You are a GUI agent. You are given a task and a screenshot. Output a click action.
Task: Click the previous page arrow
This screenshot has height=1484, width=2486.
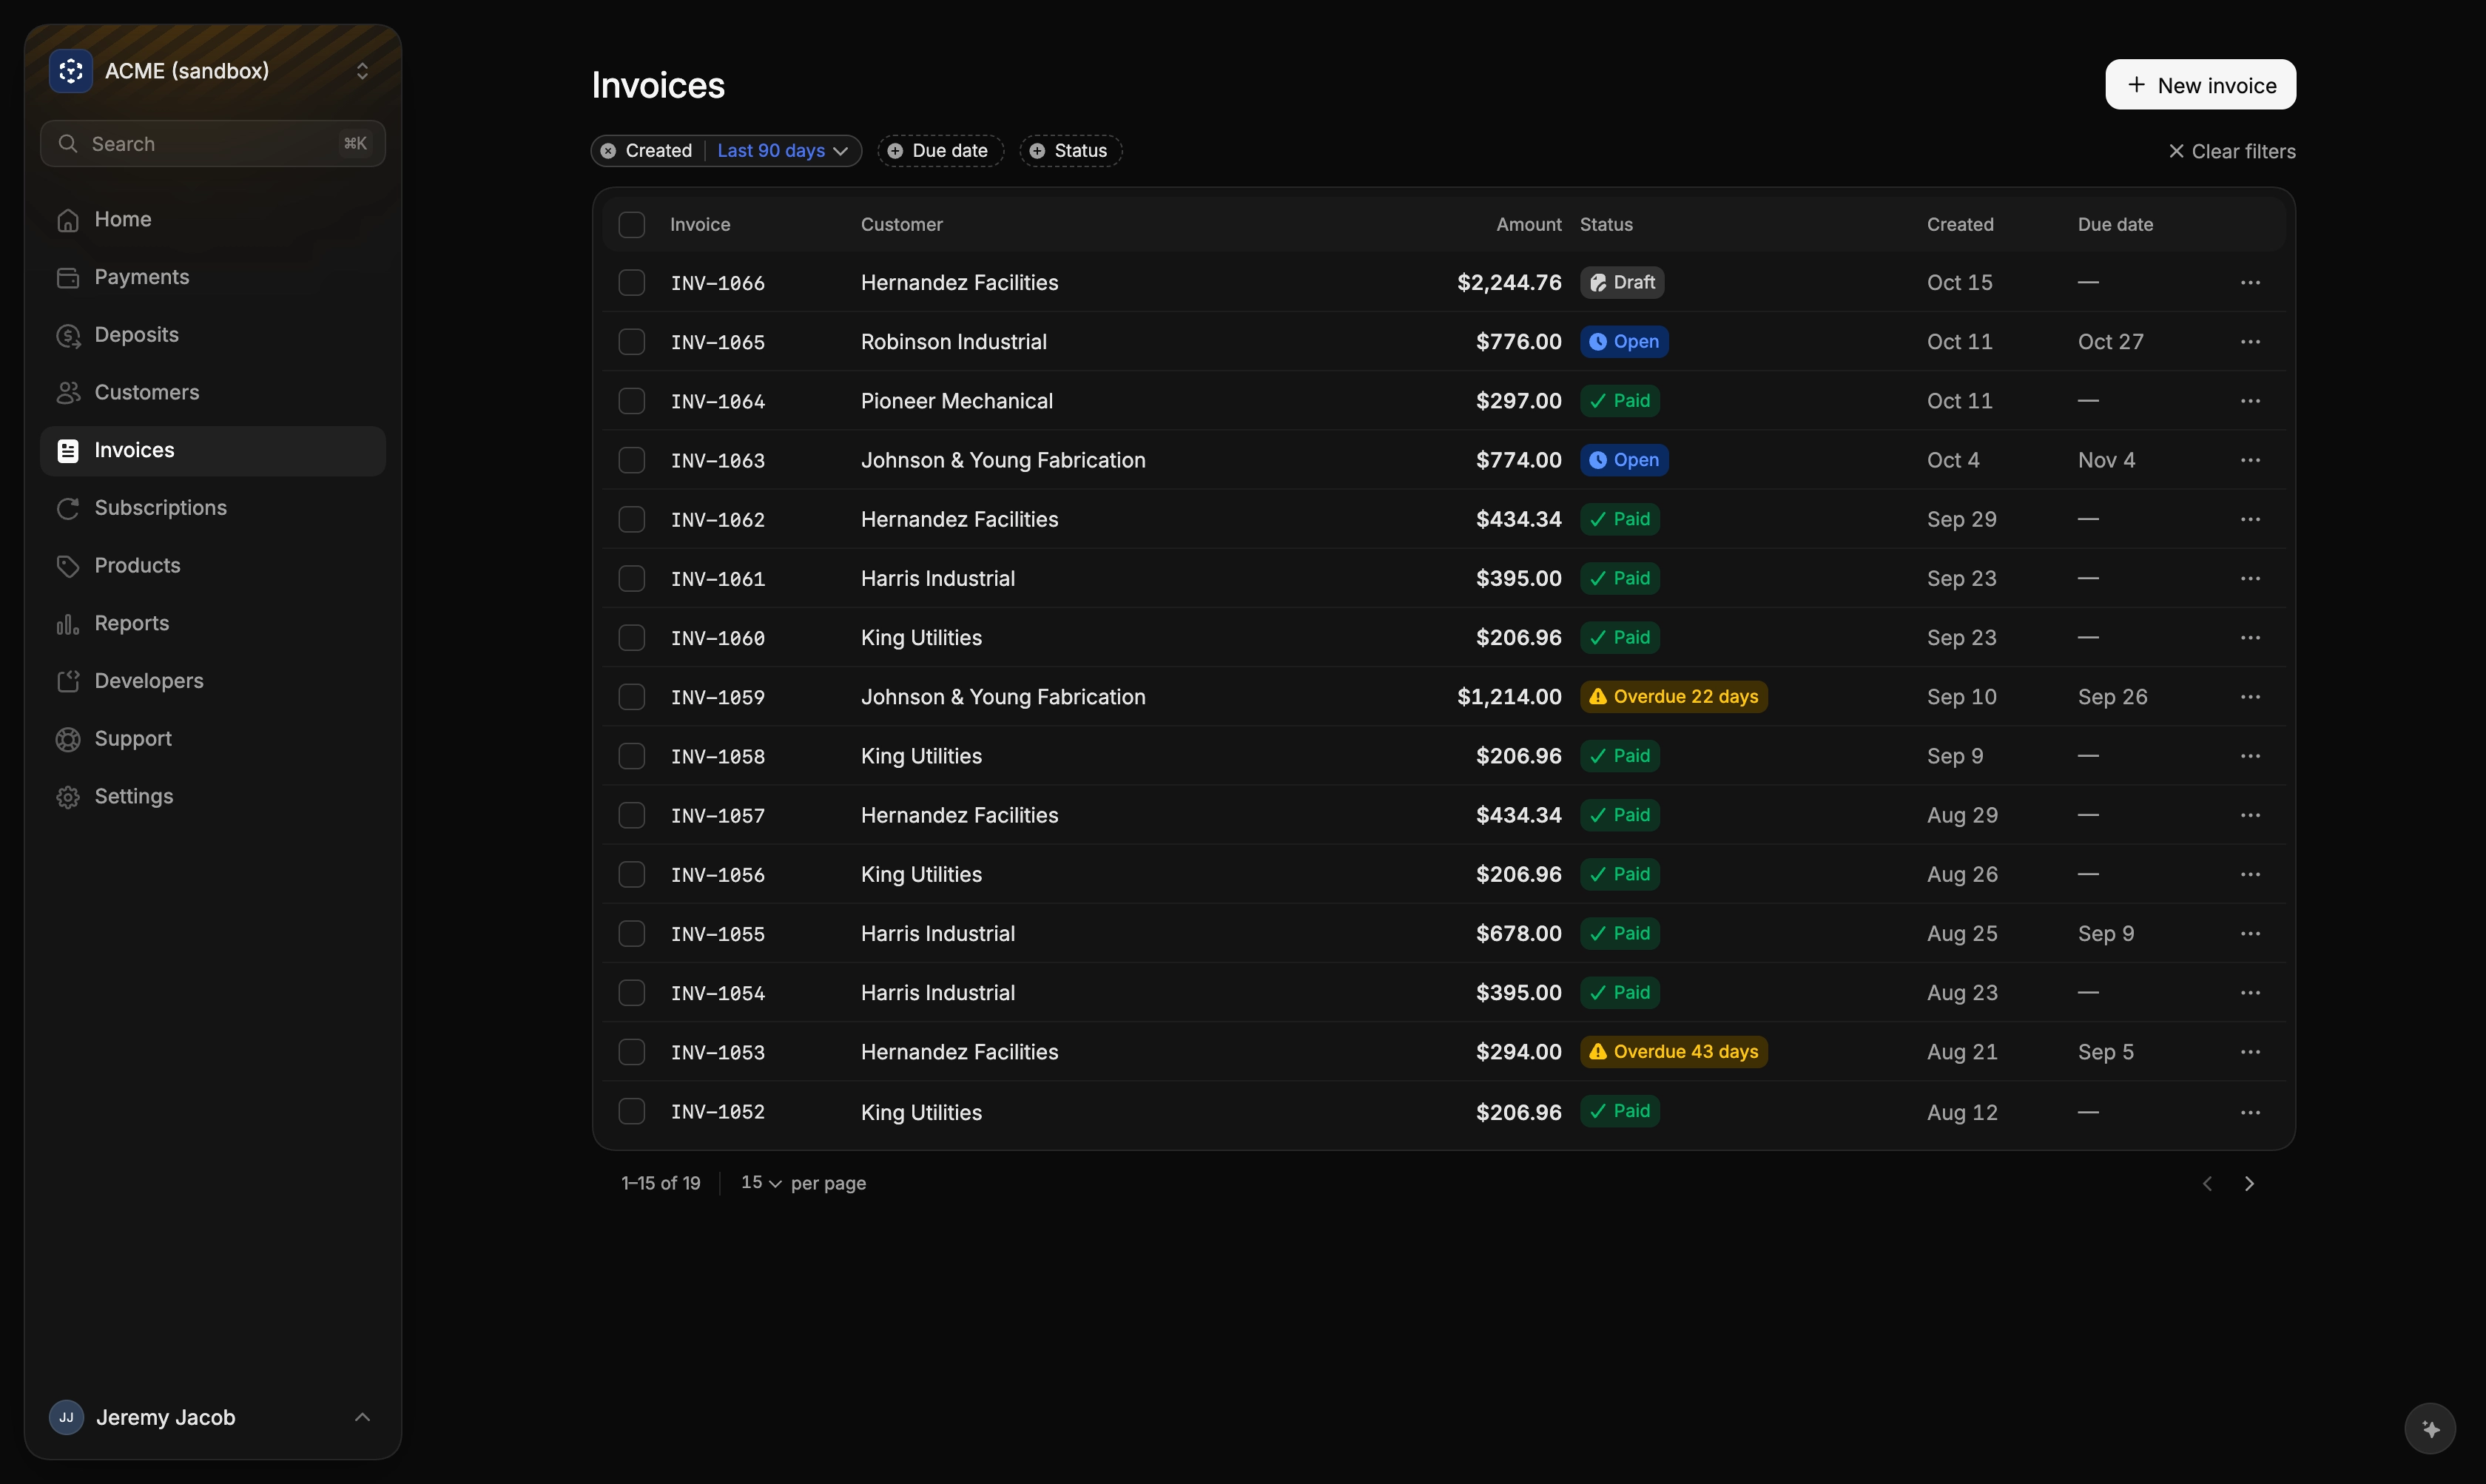[x=2207, y=1184]
